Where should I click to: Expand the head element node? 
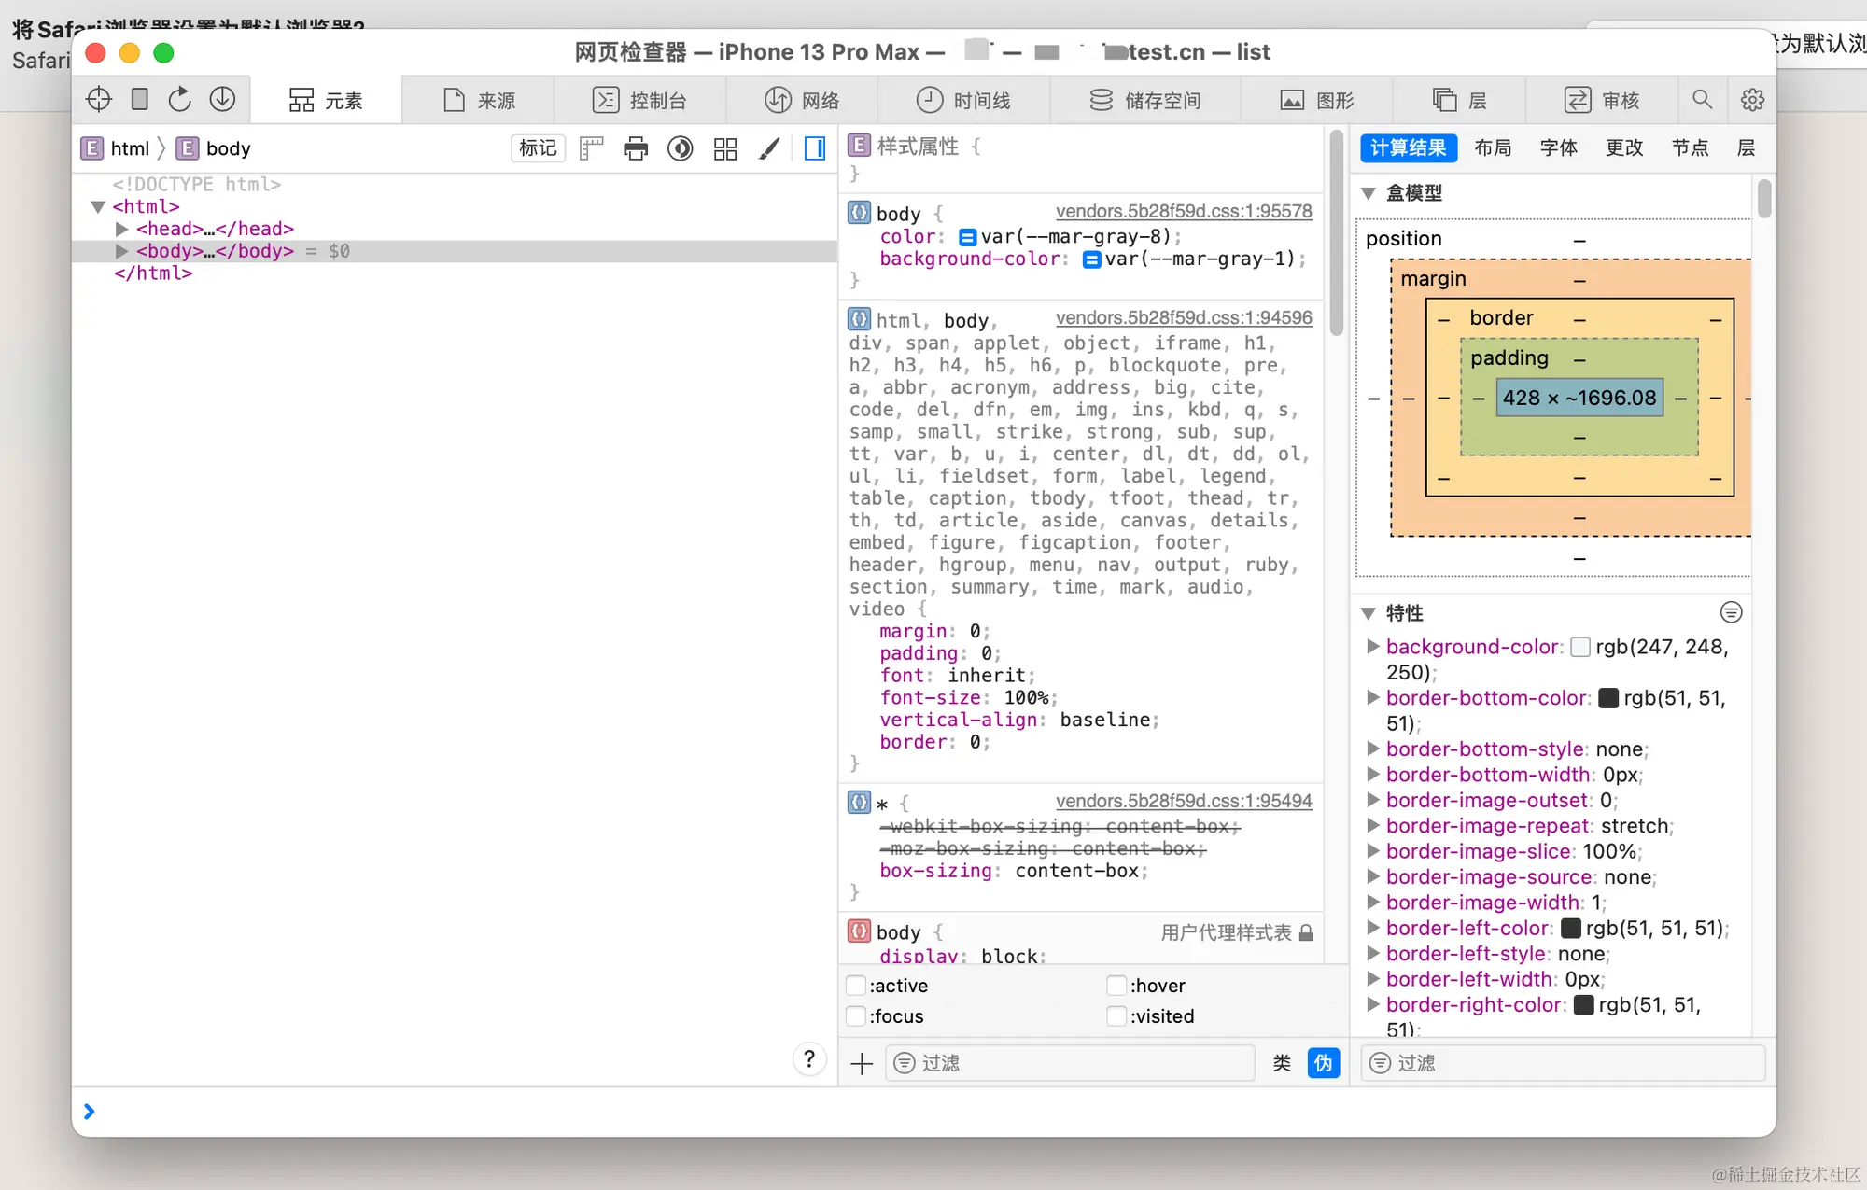(x=121, y=229)
